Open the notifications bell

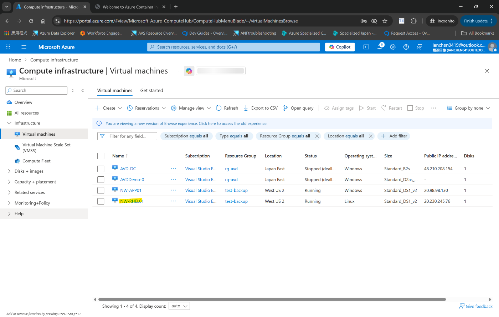click(380, 47)
